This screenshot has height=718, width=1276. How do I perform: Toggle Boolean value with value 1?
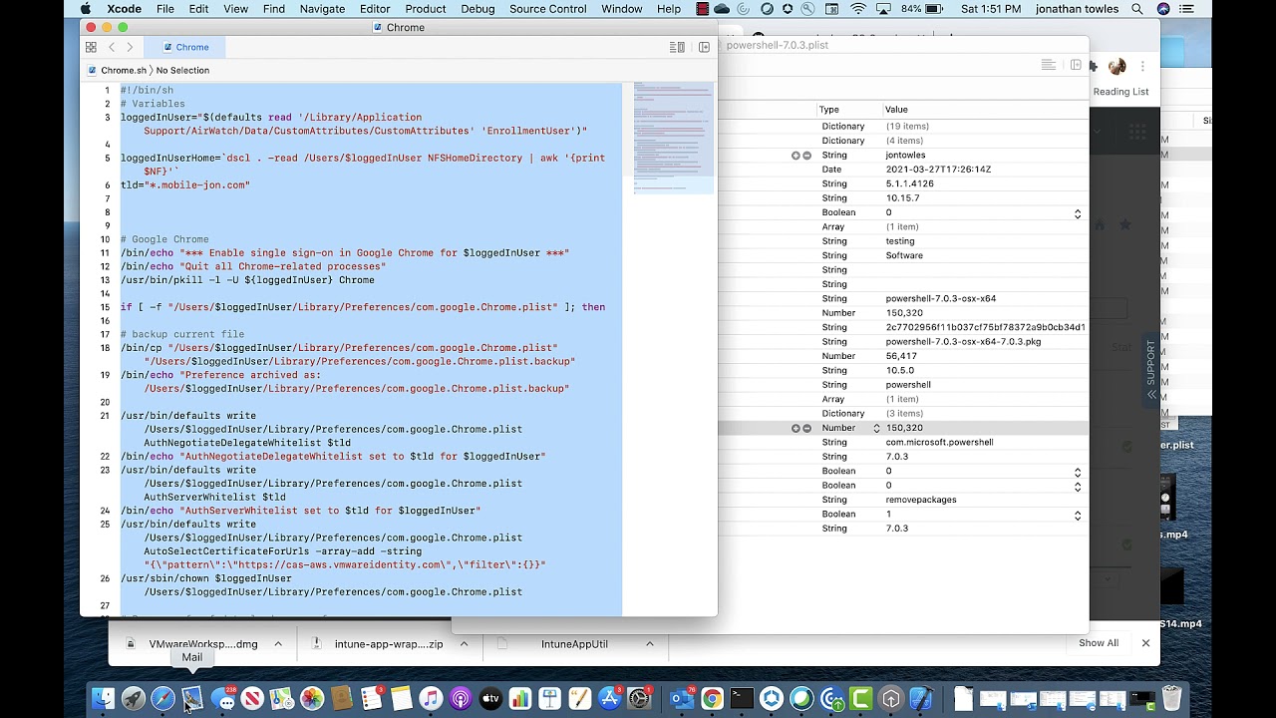pos(1078,515)
